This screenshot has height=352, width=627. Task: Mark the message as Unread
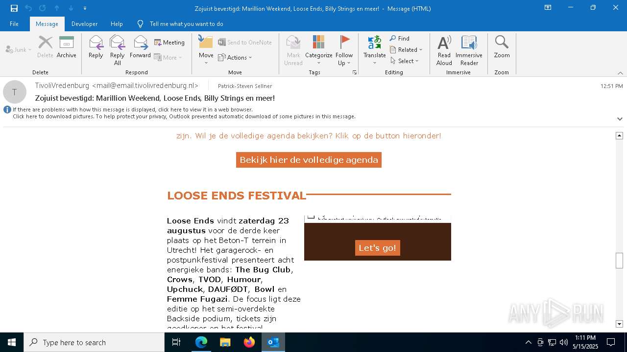coord(293,50)
